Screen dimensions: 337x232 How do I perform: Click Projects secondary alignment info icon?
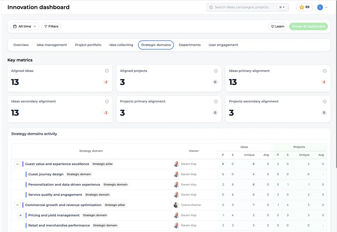(x=325, y=102)
